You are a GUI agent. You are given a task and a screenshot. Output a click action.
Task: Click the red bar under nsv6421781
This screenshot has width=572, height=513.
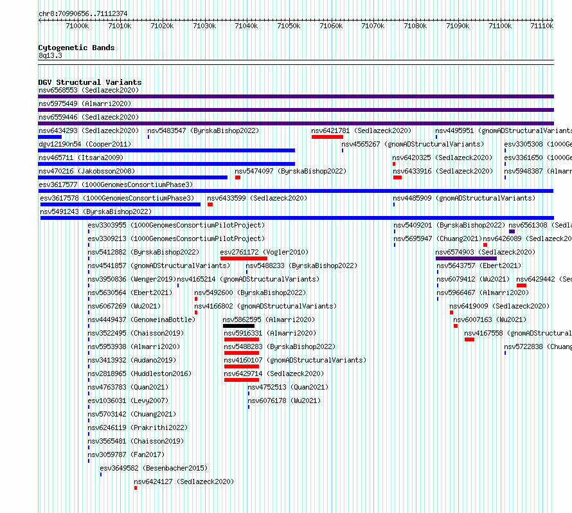327,137
